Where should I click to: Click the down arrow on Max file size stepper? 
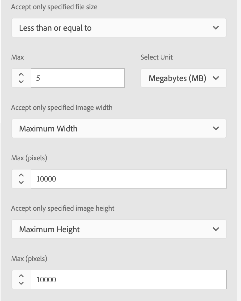tap(21, 82)
